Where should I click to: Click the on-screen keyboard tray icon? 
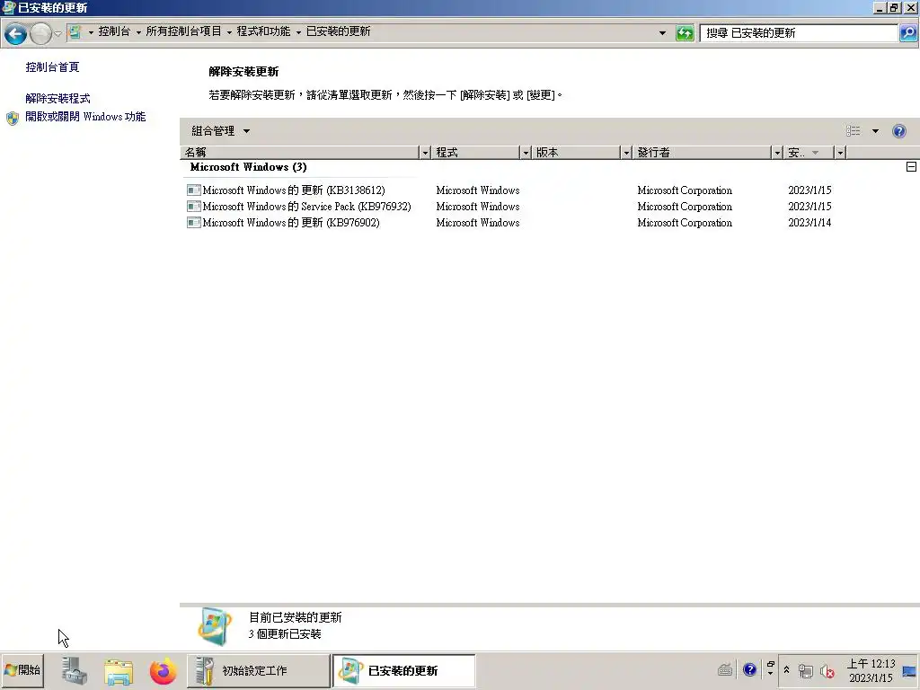click(x=725, y=669)
